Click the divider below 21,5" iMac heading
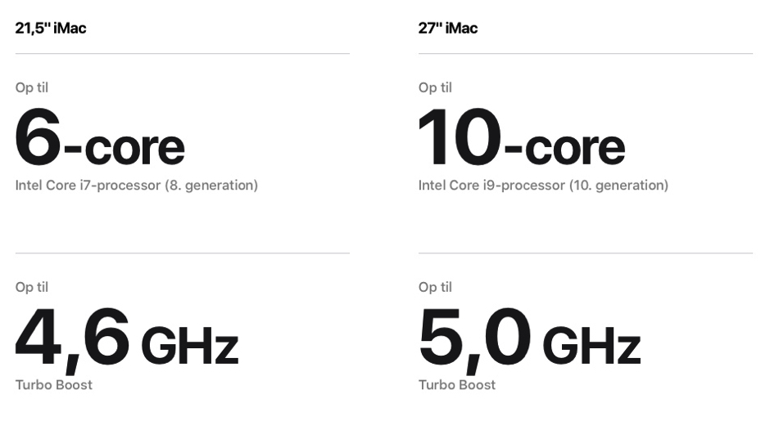770x421 pixels. point(182,54)
